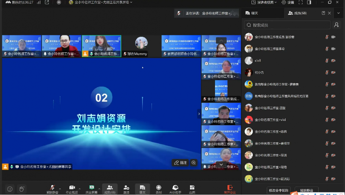
Task: Expand video options arrow beside 停止视频
Action: (80, 189)
